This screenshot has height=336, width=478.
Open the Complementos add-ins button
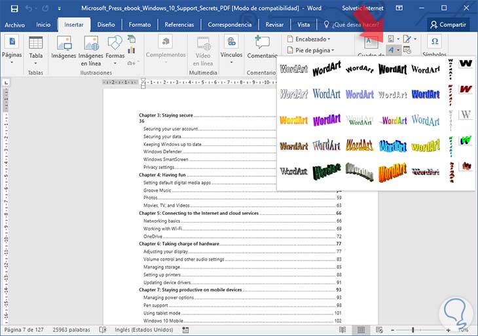[x=166, y=50]
